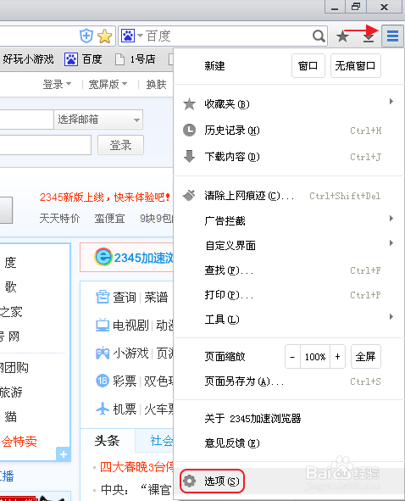405x501 pixels.
Task: Click the 小游戏 gamepad icon
Action: click(x=103, y=353)
